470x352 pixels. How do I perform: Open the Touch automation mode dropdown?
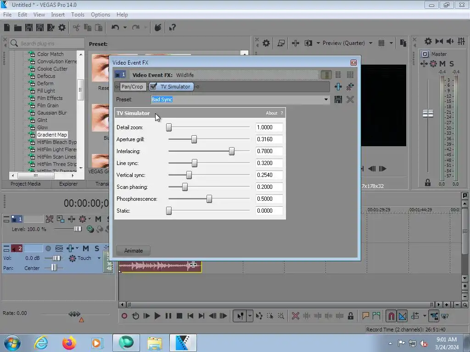point(99,258)
